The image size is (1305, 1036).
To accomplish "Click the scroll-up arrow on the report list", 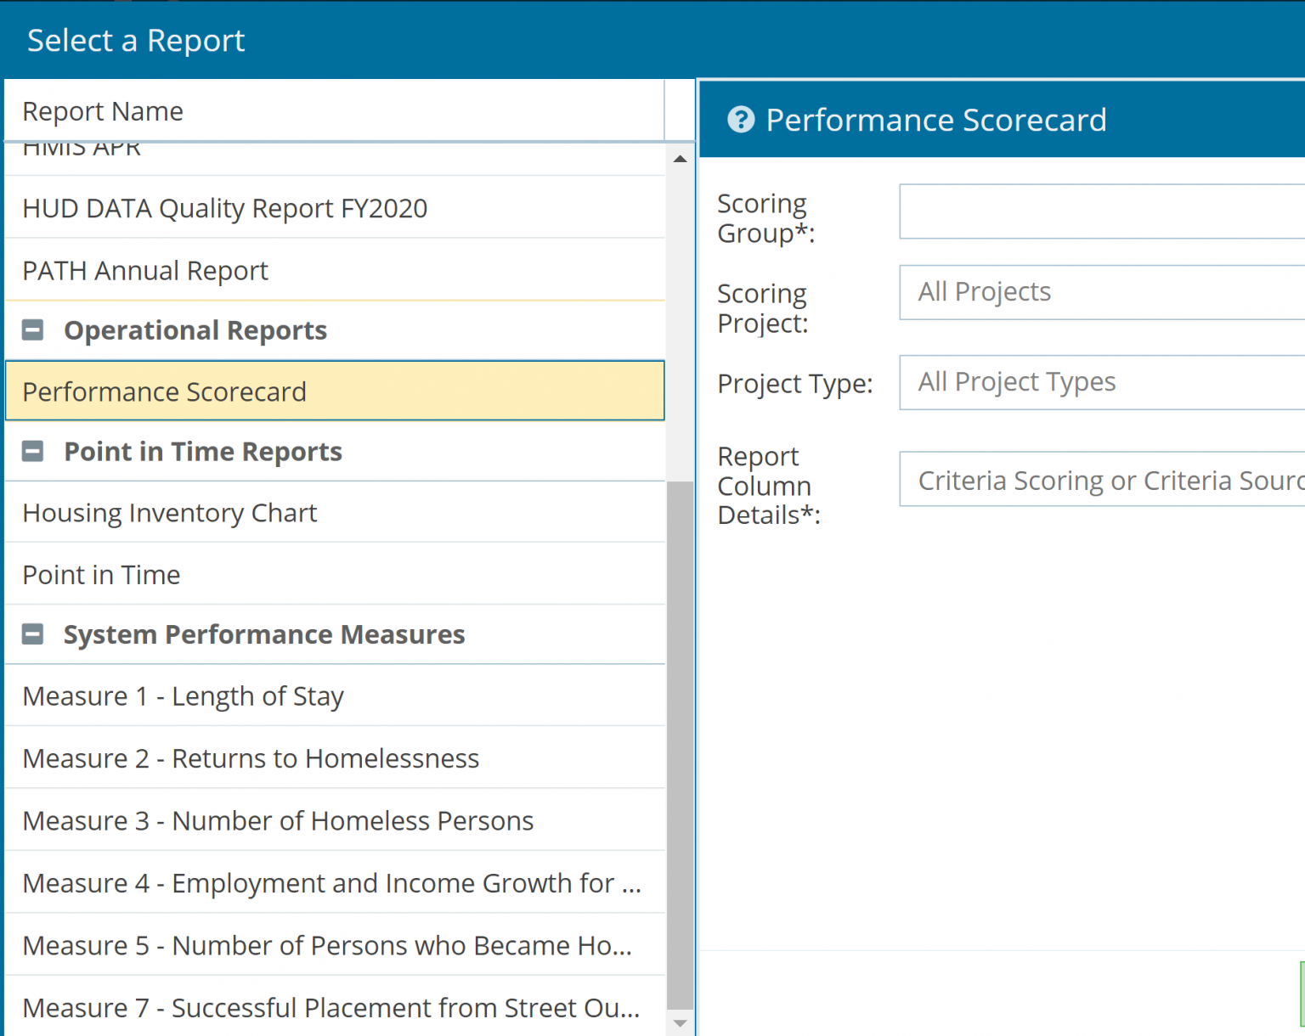I will pos(680,158).
